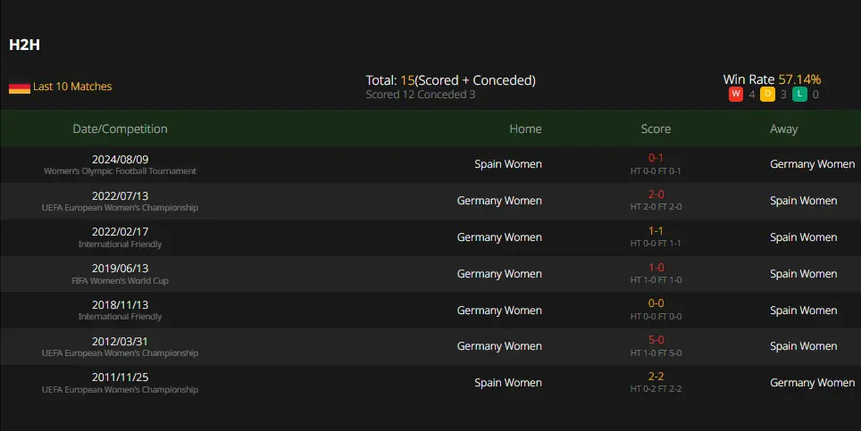The image size is (861, 431).
Task: Click the red W wins badge
Action: pyautogui.click(x=736, y=95)
